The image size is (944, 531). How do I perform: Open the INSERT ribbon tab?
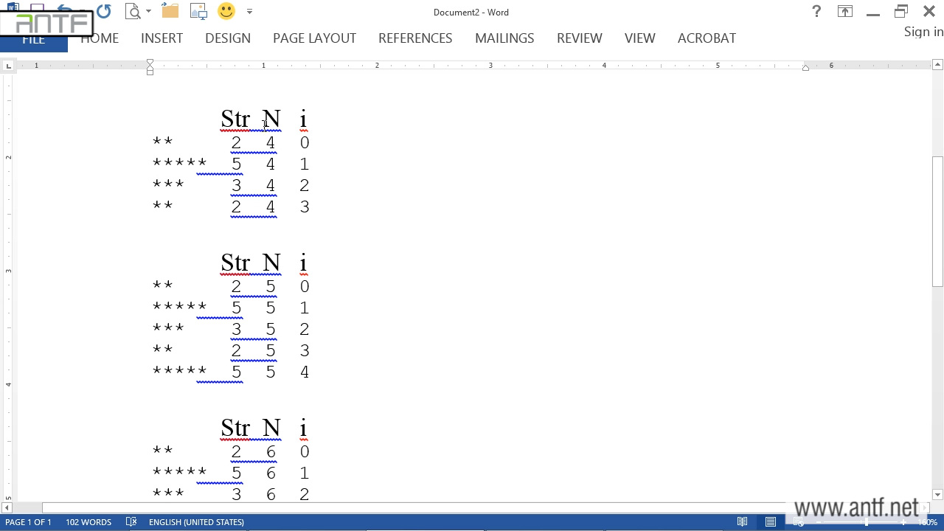[x=162, y=38]
